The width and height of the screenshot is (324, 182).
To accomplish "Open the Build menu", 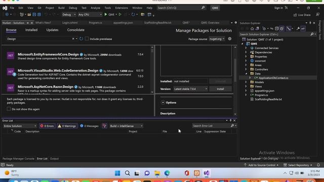I will (x=61, y=8).
